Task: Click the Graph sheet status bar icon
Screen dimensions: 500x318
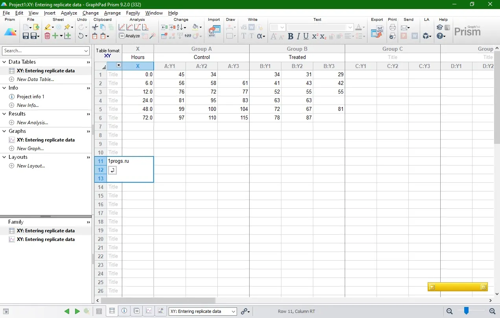Action: click(149, 311)
